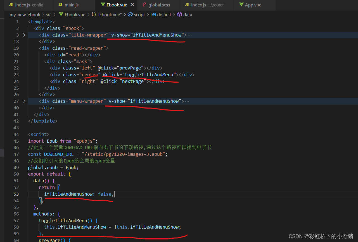Close the Ebook.vue editor tab

pos(132,5)
